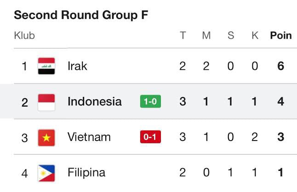Click the Vietnam flag icon
297x192 pixels.
(46, 137)
